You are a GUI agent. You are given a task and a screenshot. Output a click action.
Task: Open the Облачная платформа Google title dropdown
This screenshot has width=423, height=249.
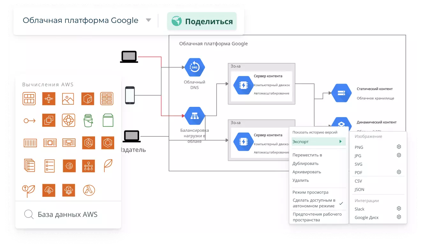point(148,20)
